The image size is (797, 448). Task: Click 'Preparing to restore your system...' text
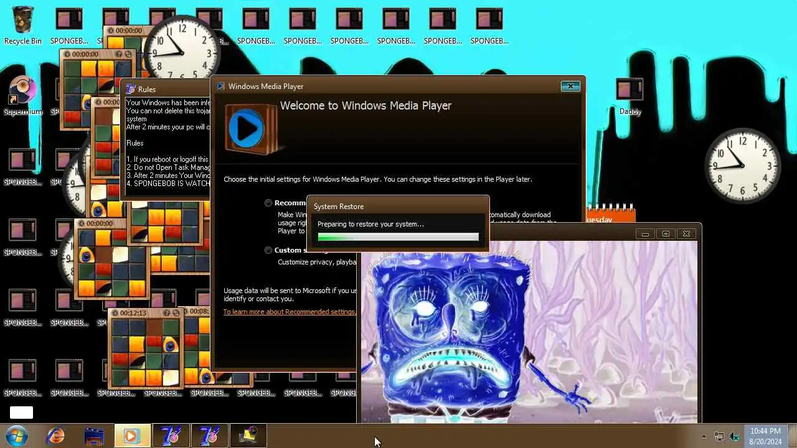click(x=370, y=224)
